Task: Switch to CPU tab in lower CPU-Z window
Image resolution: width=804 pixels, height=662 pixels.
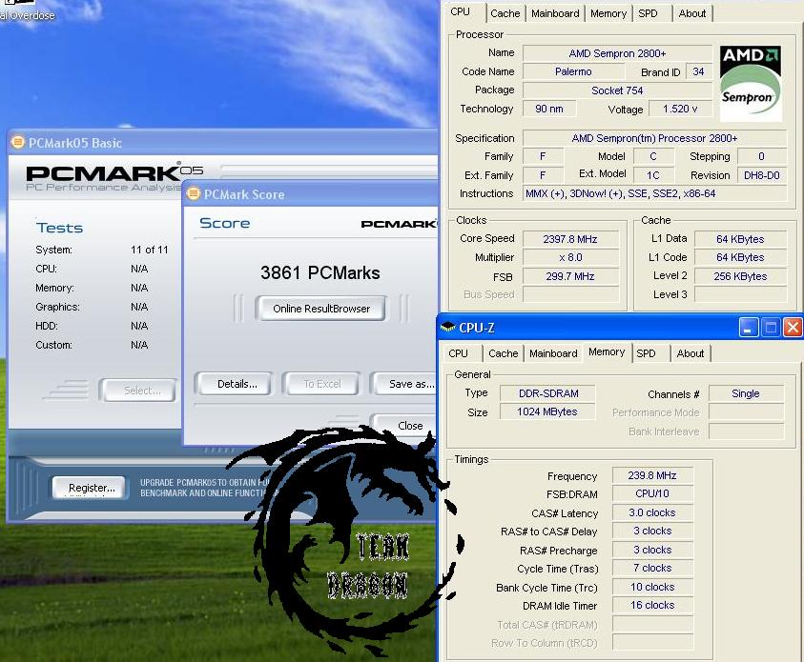Action: point(458,353)
